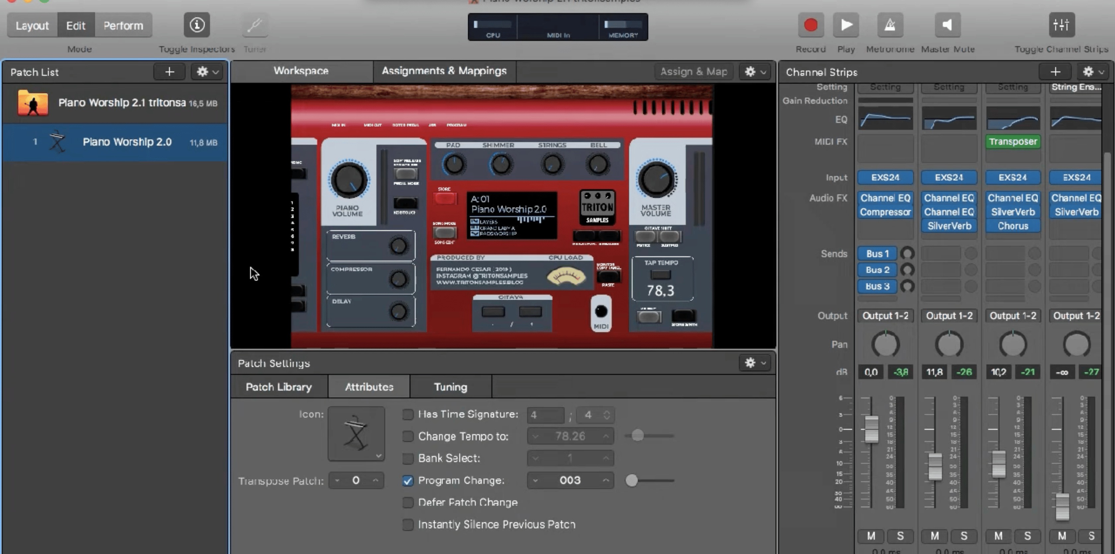Click the Reverb knob on workspace

[398, 245]
